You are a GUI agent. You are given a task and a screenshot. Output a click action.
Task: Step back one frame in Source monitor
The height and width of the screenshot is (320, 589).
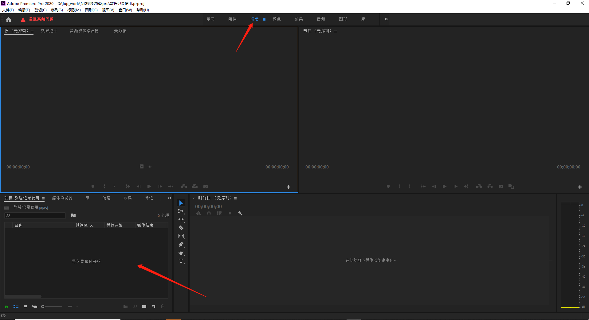click(x=139, y=187)
